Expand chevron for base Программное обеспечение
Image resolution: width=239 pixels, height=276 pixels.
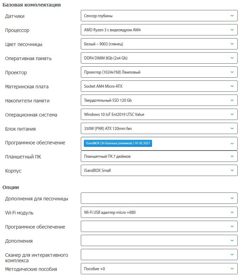232,143
